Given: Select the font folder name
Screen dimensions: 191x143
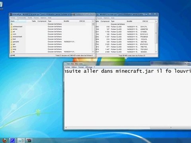Looking at the screenshot, I should (14, 39).
